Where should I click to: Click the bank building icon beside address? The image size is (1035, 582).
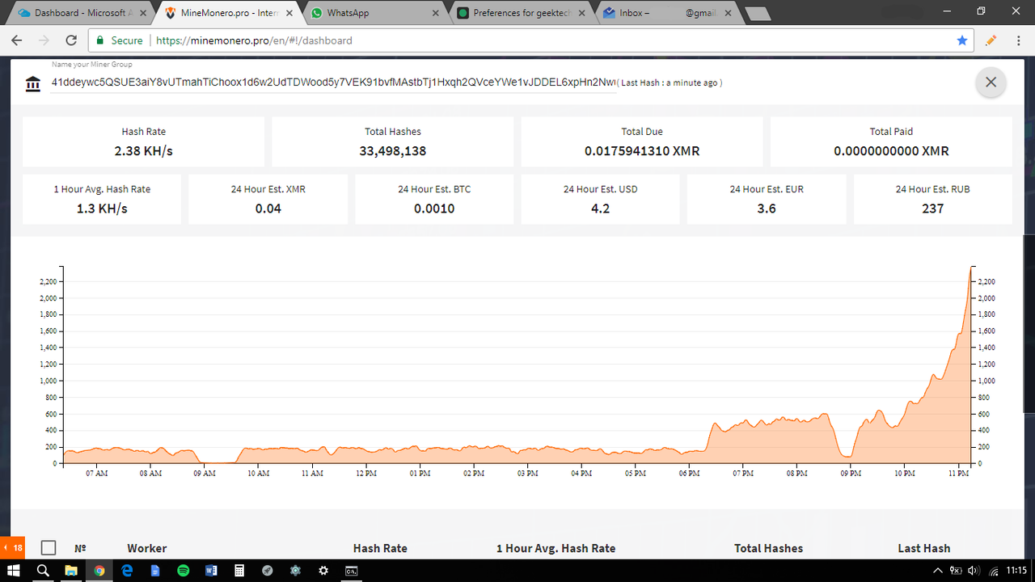tap(32, 84)
